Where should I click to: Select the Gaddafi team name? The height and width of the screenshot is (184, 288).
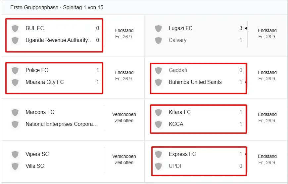(x=178, y=70)
